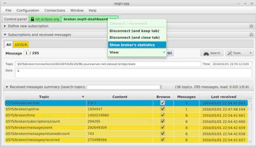Click the detach icon for Subscriptions and received messages pane
The height and width of the screenshot is (147, 256).
[x=251, y=35]
